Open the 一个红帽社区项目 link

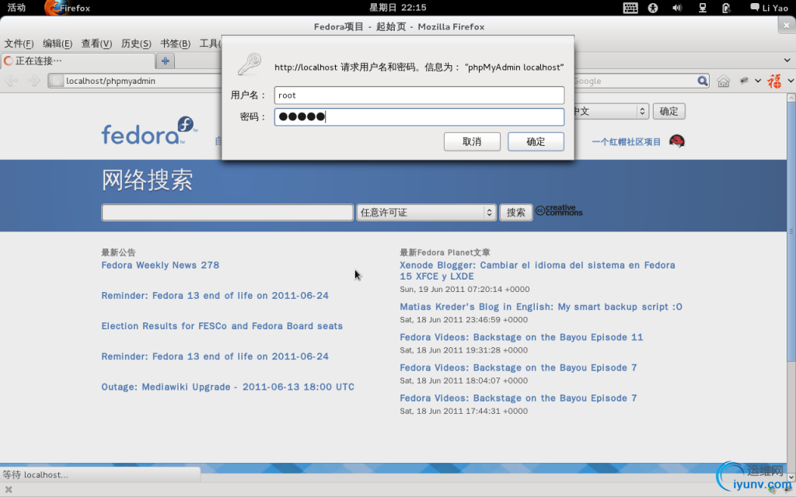point(626,142)
